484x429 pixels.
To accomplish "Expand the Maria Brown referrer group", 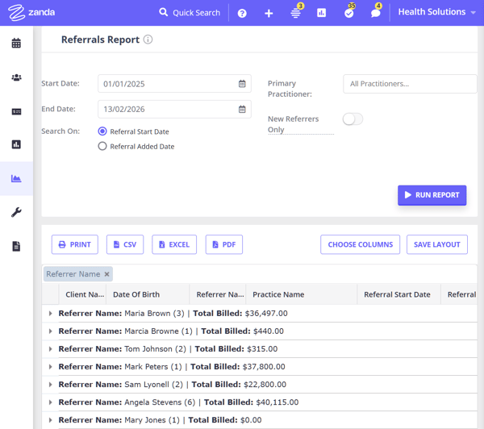I will [x=51, y=314].
